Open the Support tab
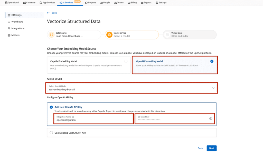Viewport: 263px width, 153px height. click(x=146, y=3)
